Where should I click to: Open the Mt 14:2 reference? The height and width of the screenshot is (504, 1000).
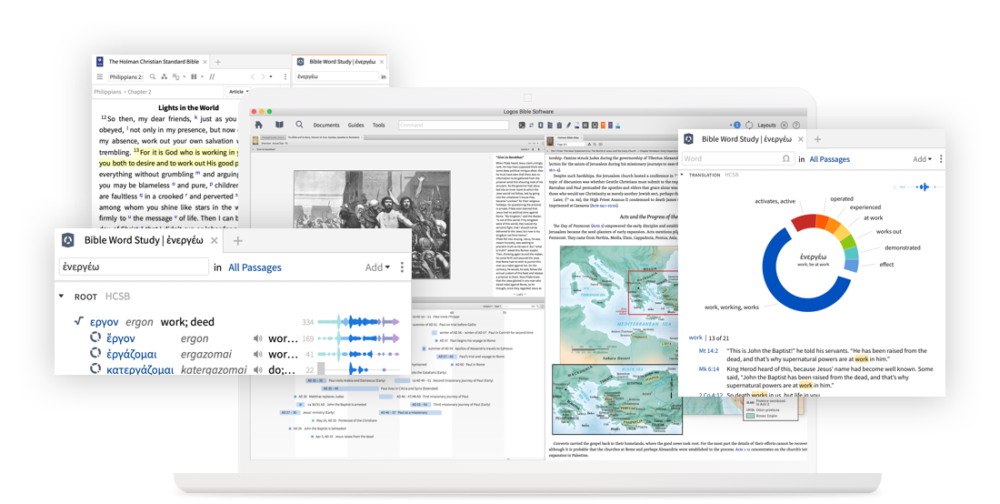(x=708, y=351)
